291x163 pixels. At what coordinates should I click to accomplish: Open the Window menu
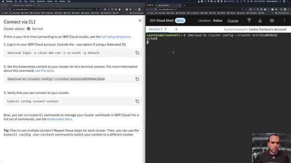point(62,1)
